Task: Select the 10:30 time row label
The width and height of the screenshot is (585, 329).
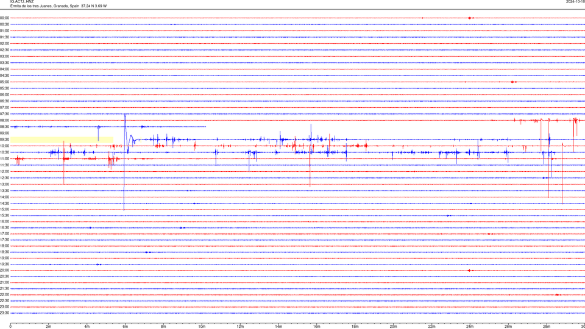Action: click(x=4, y=152)
